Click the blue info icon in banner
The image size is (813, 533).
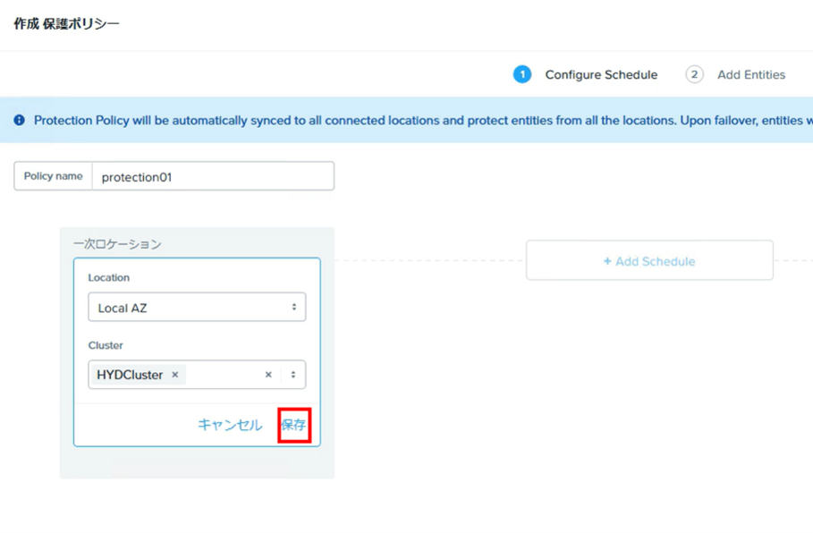click(x=19, y=121)
